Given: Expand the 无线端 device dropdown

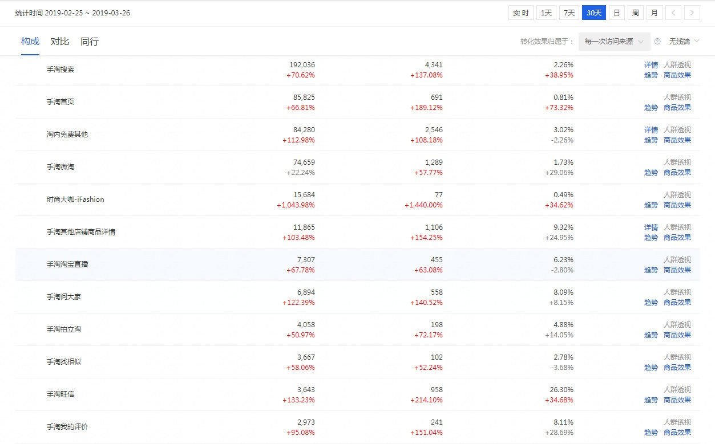Looking at the screenshot, I should tap(684, 42).
